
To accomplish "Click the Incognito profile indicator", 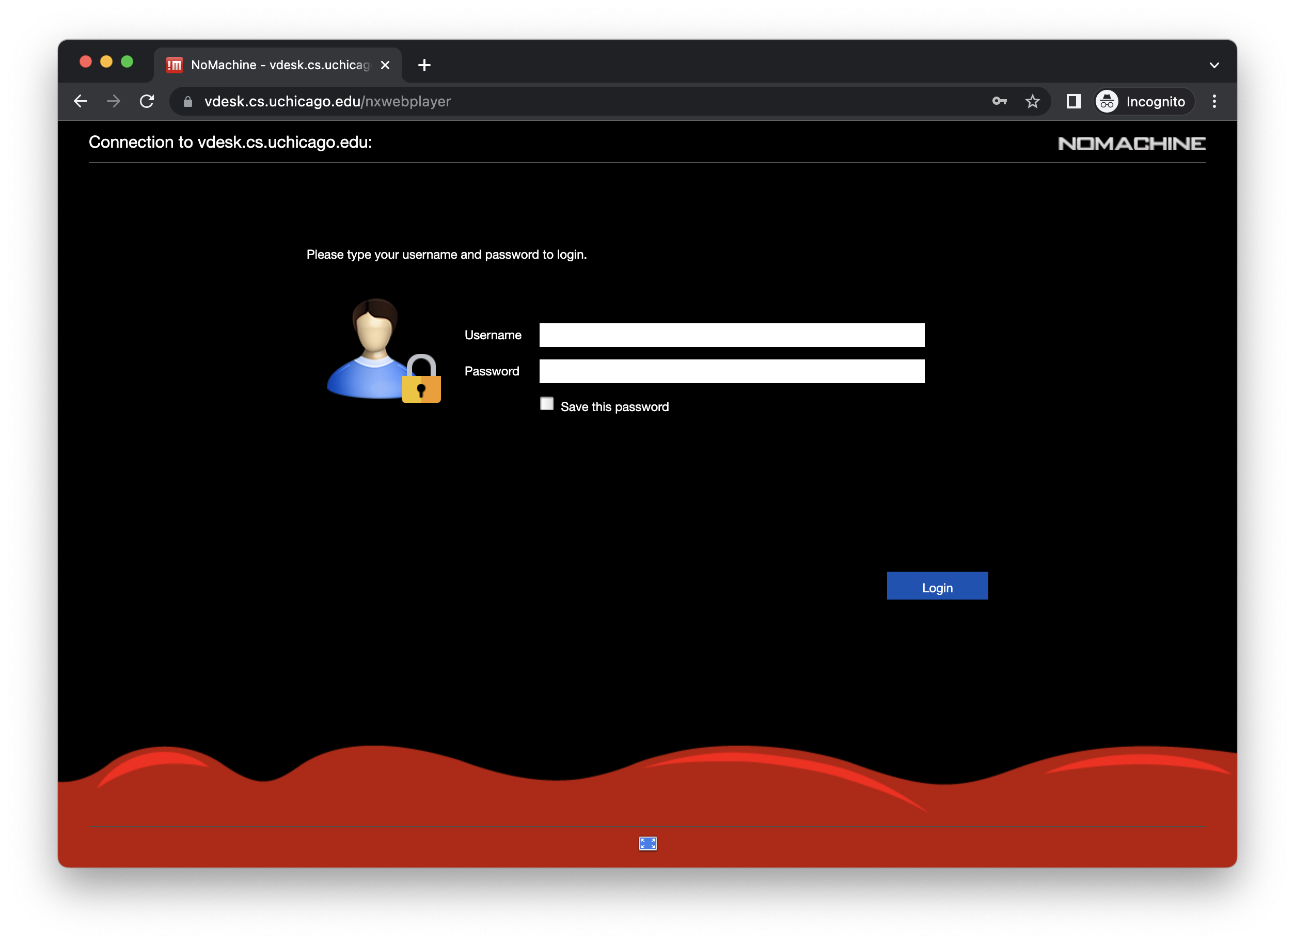I will click(x=1144, y=101).
